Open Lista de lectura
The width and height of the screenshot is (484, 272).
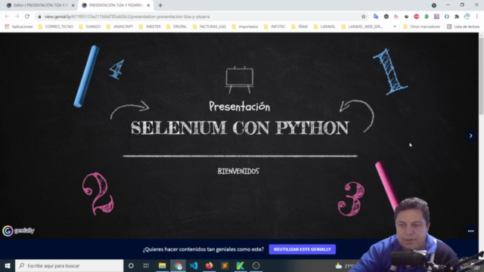coord(463,26)
